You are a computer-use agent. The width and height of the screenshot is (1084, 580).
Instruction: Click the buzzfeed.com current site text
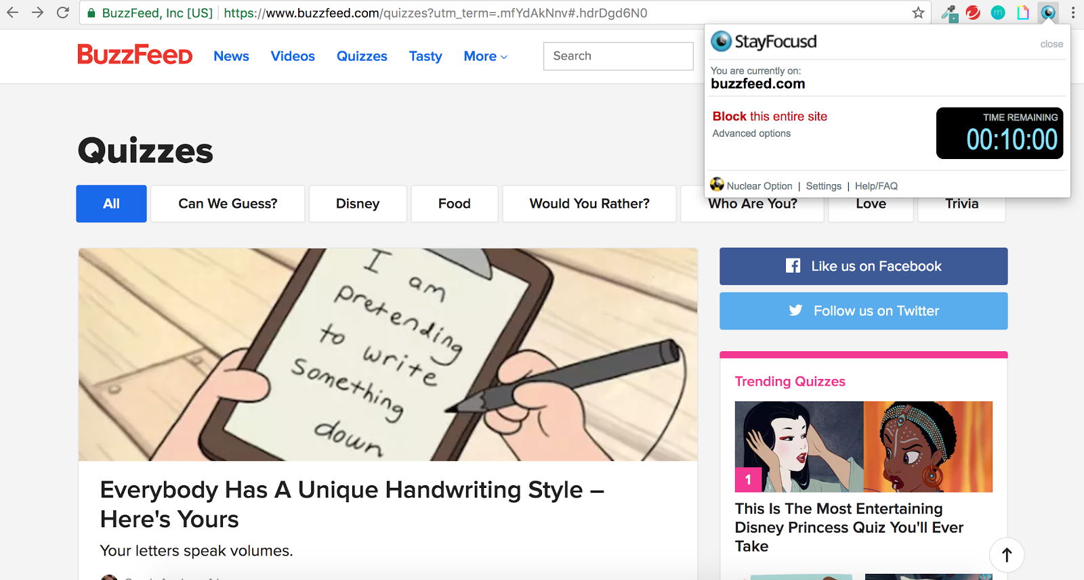coord(757,84)
